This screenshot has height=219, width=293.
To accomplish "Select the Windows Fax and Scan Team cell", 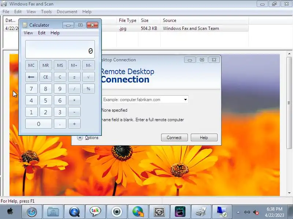I will pos(191,28).
